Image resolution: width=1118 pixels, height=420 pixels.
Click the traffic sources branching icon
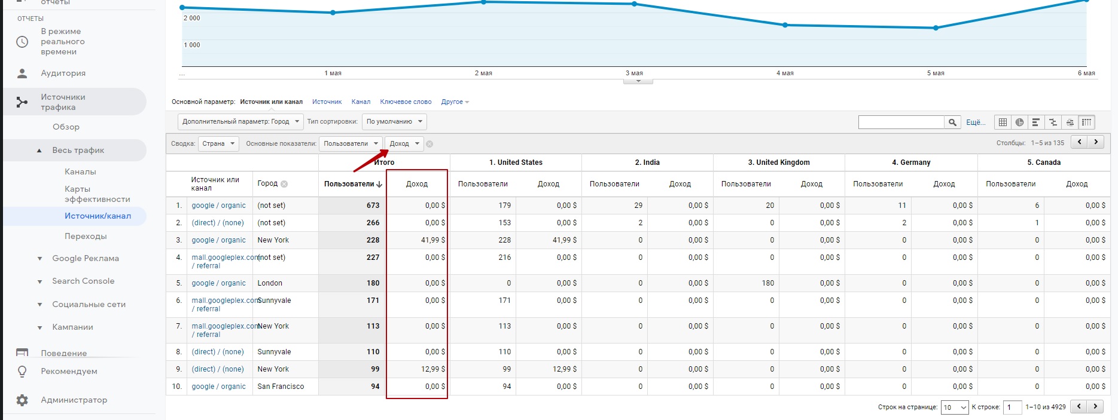[22, 102]
